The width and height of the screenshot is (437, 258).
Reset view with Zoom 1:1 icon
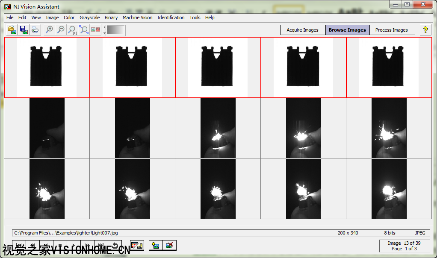click(73, 30)
